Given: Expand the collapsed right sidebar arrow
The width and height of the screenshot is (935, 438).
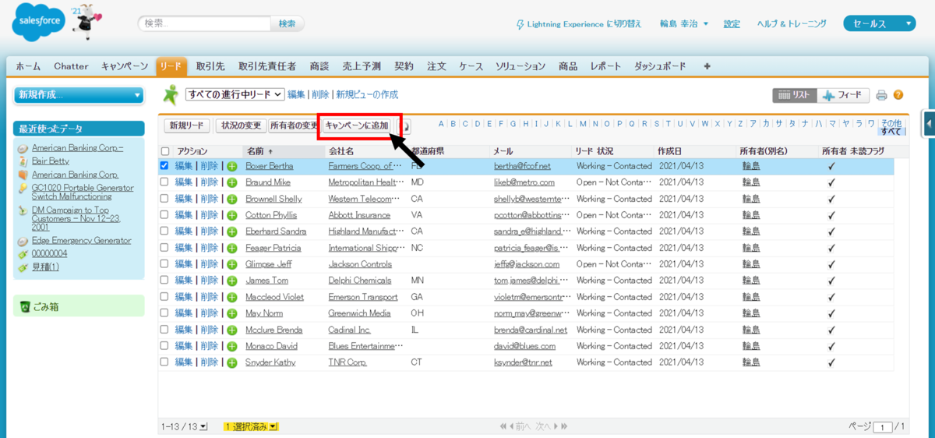Looking at the screenshot, I should (929, 123).
